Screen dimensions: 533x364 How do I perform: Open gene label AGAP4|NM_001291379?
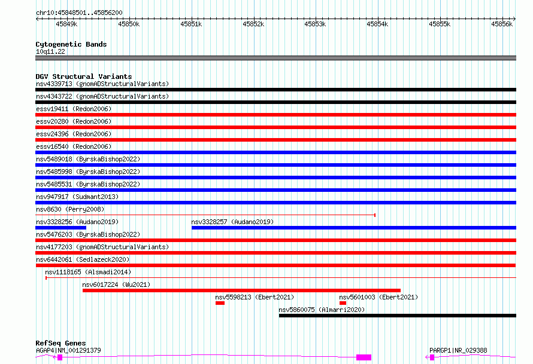coord(68,350)
